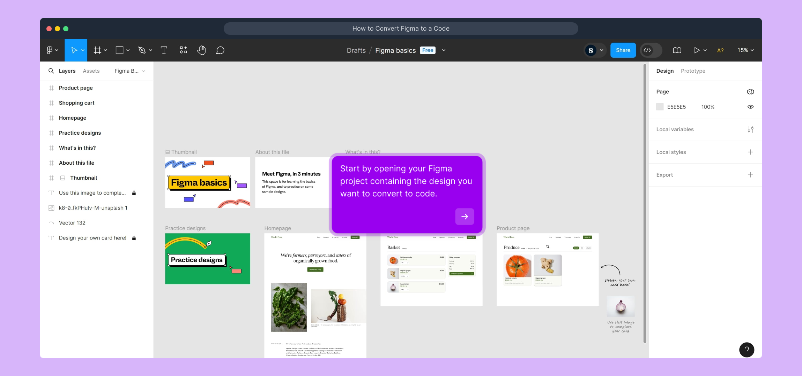Click the blue Share button
This screenshot has width=802, height=376.
pos(623,50)
